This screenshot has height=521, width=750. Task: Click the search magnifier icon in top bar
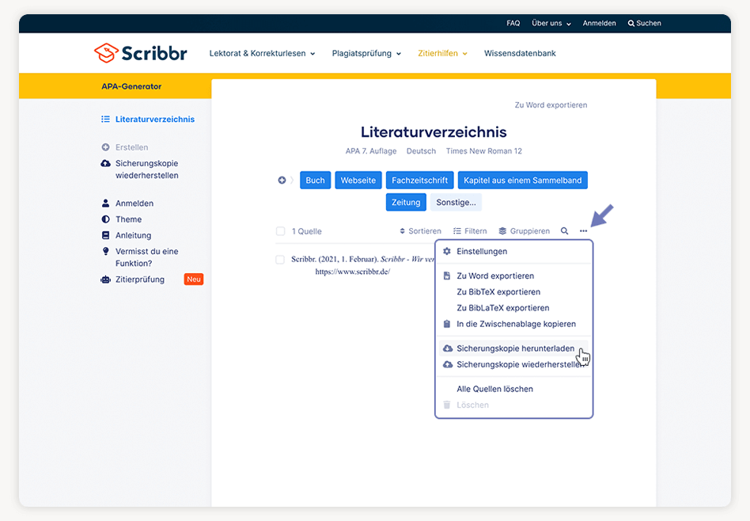pos(631,24)
